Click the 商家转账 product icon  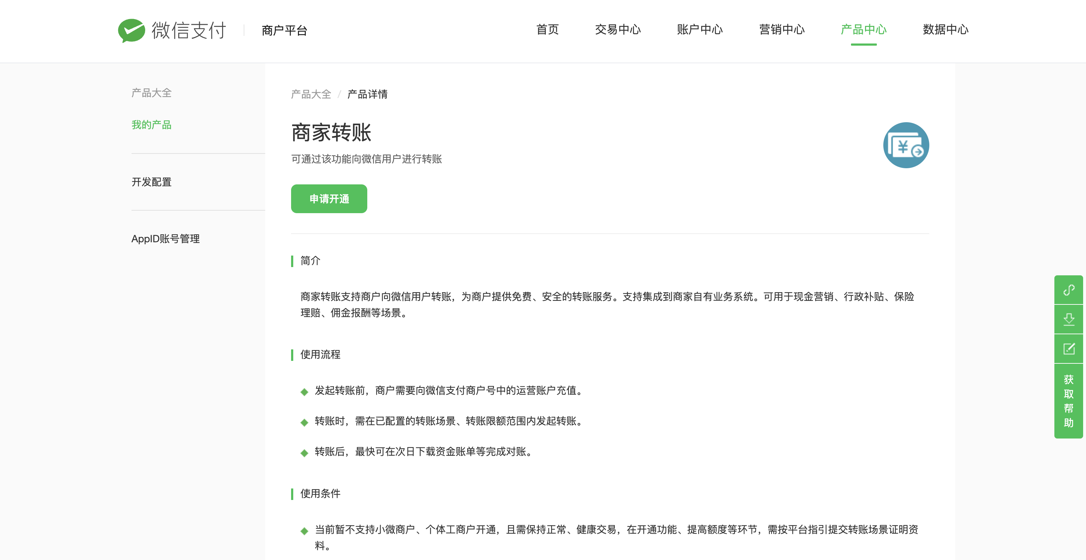[x=906, y=145]
